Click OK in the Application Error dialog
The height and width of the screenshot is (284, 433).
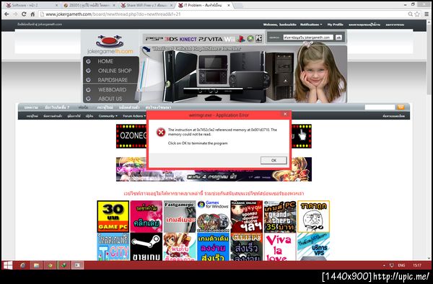pyautogui.click(x=274, y=160)
